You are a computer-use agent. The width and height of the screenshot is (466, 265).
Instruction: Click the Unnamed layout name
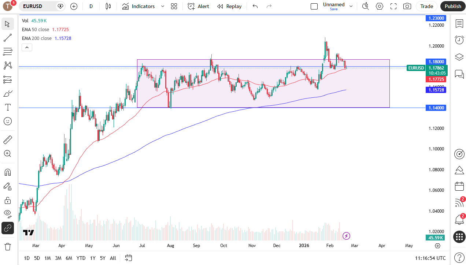[x=334, y=5]
